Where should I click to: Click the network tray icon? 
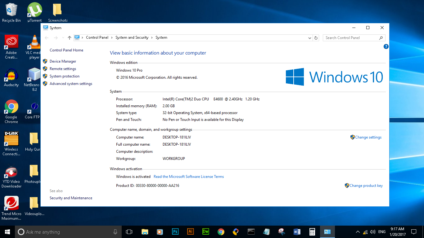(365, 232)
